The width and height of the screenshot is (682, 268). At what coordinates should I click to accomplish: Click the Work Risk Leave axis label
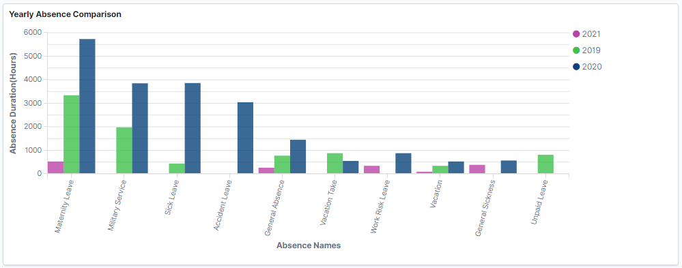pos(381,207)
